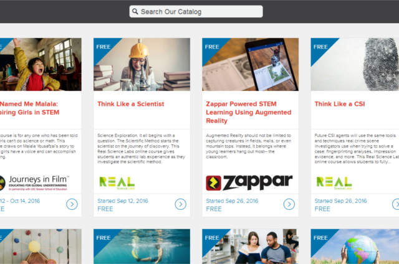Click FREE badge on Think Like a Scientist image

coord(103,47)
